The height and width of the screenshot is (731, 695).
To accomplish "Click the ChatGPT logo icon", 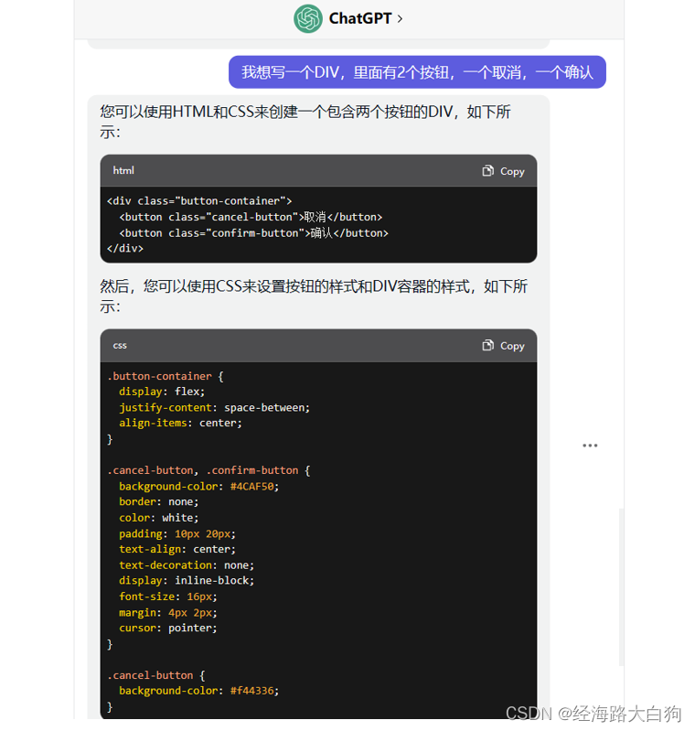I will 307,18.
